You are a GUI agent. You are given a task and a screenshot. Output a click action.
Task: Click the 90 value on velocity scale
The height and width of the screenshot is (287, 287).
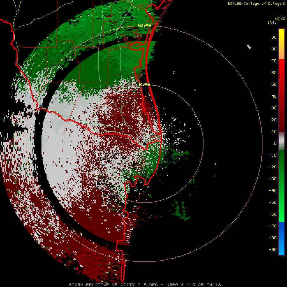(274, 37)
